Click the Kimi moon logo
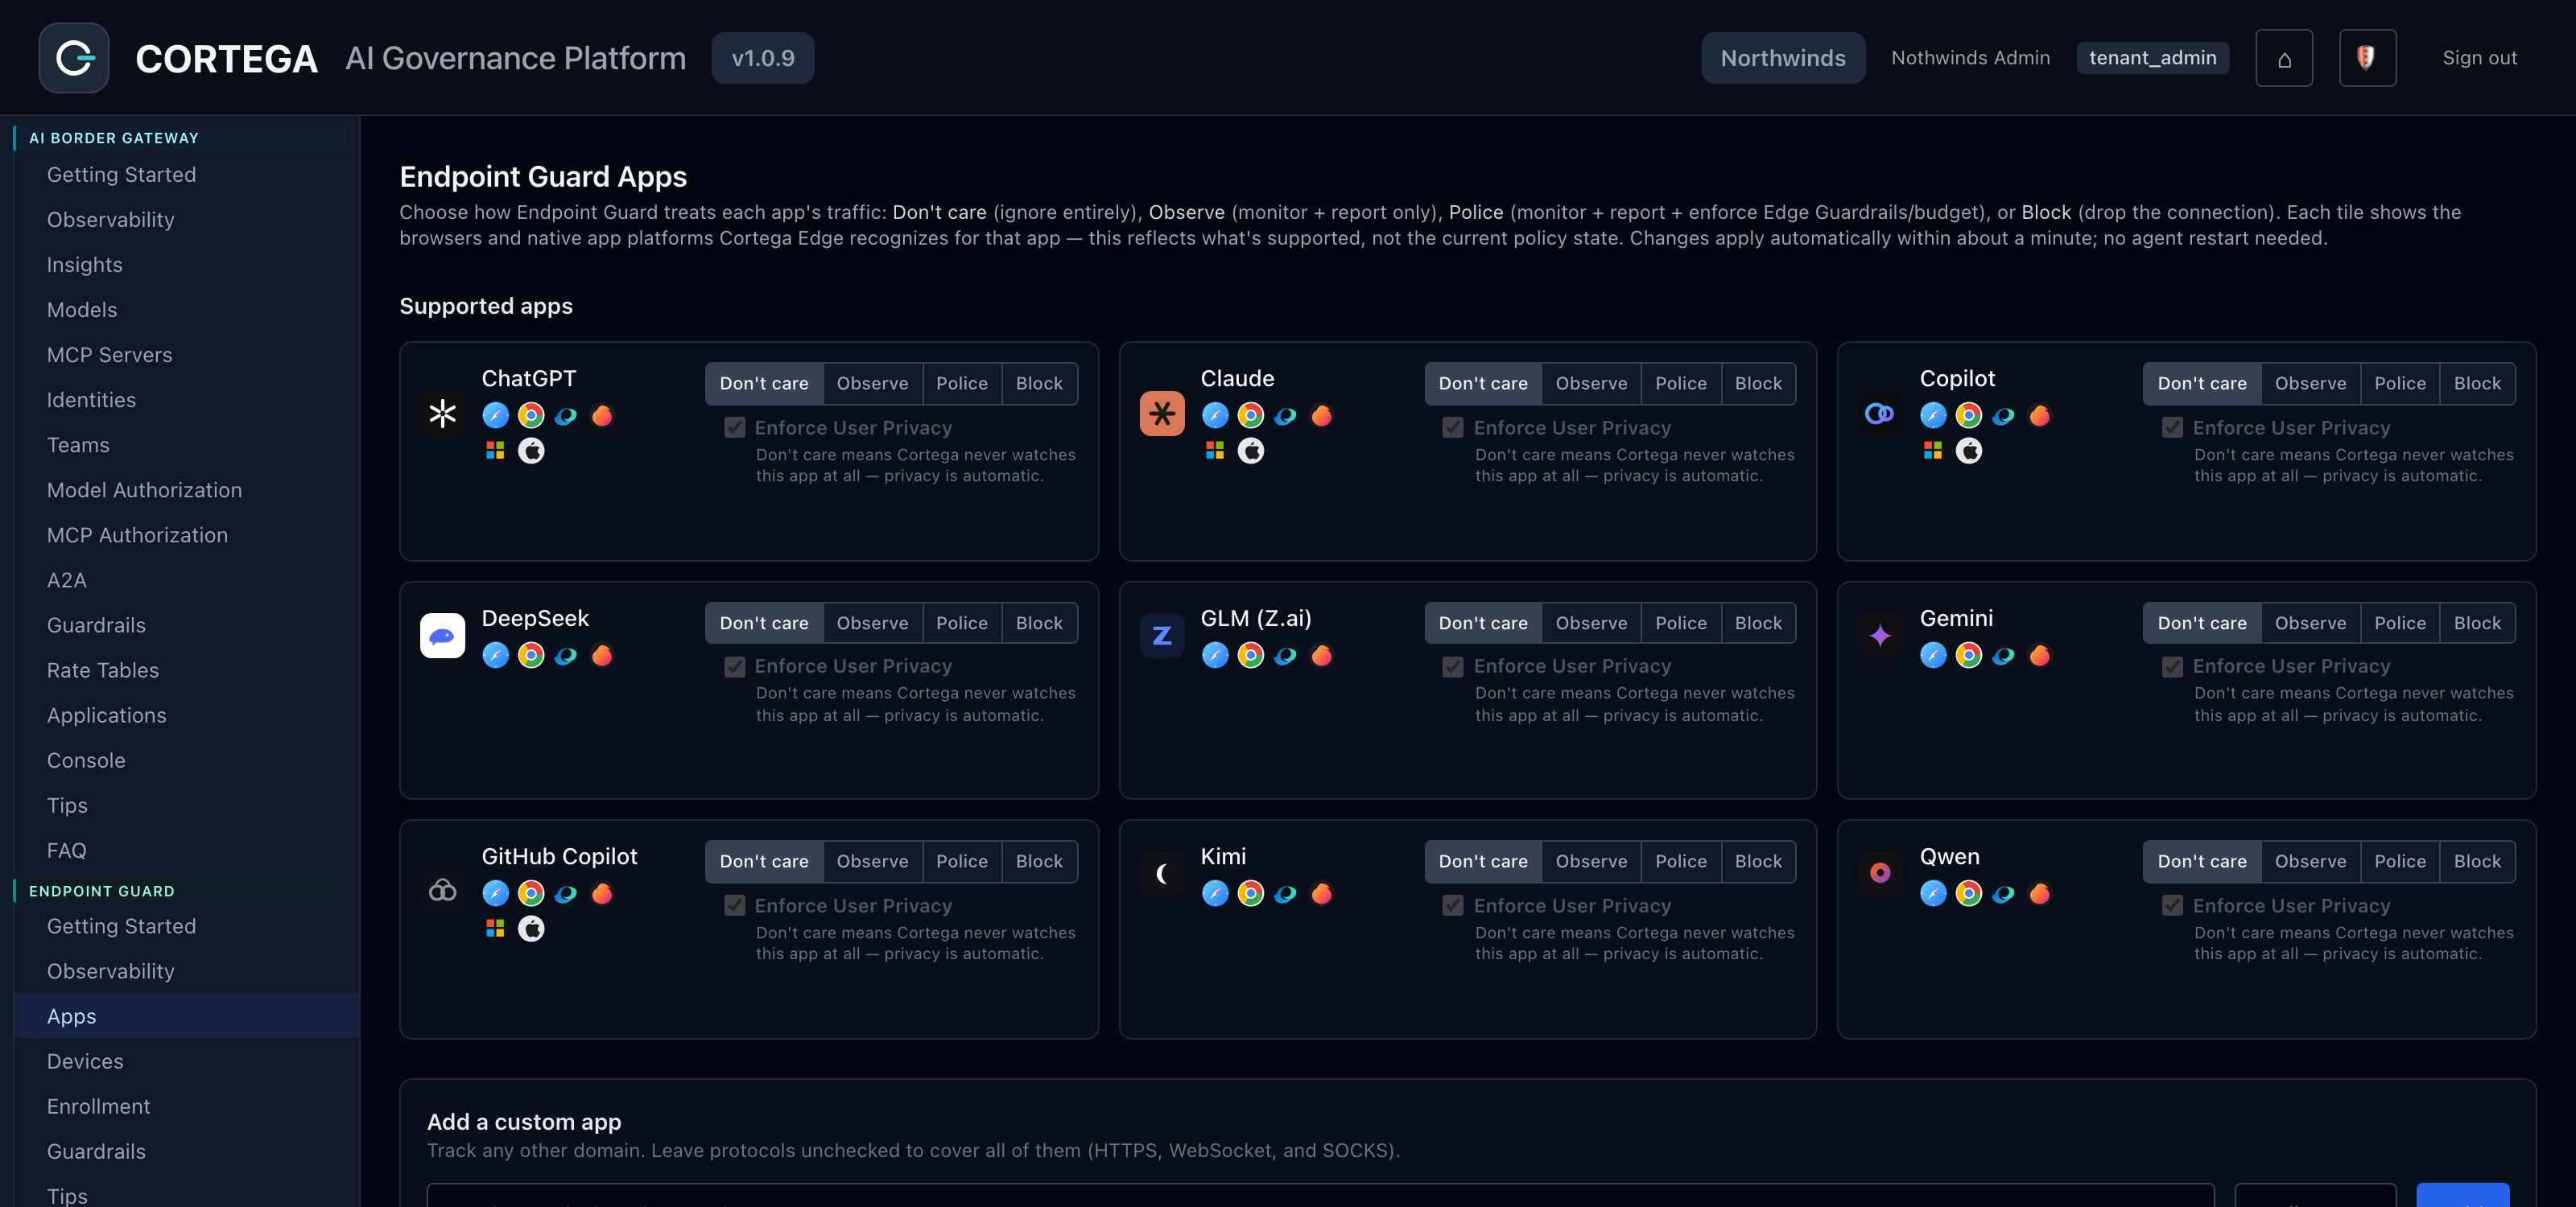This screenshot has width=2576, height=1207. click(x=1162, y=875)
